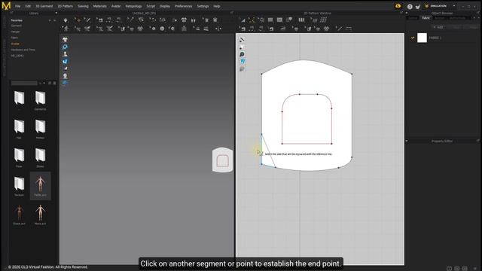This screenshot has height=271, width=482.
Task: Switch to the Fabric tab in Object Browser
Action: click(x=426, y=18)
